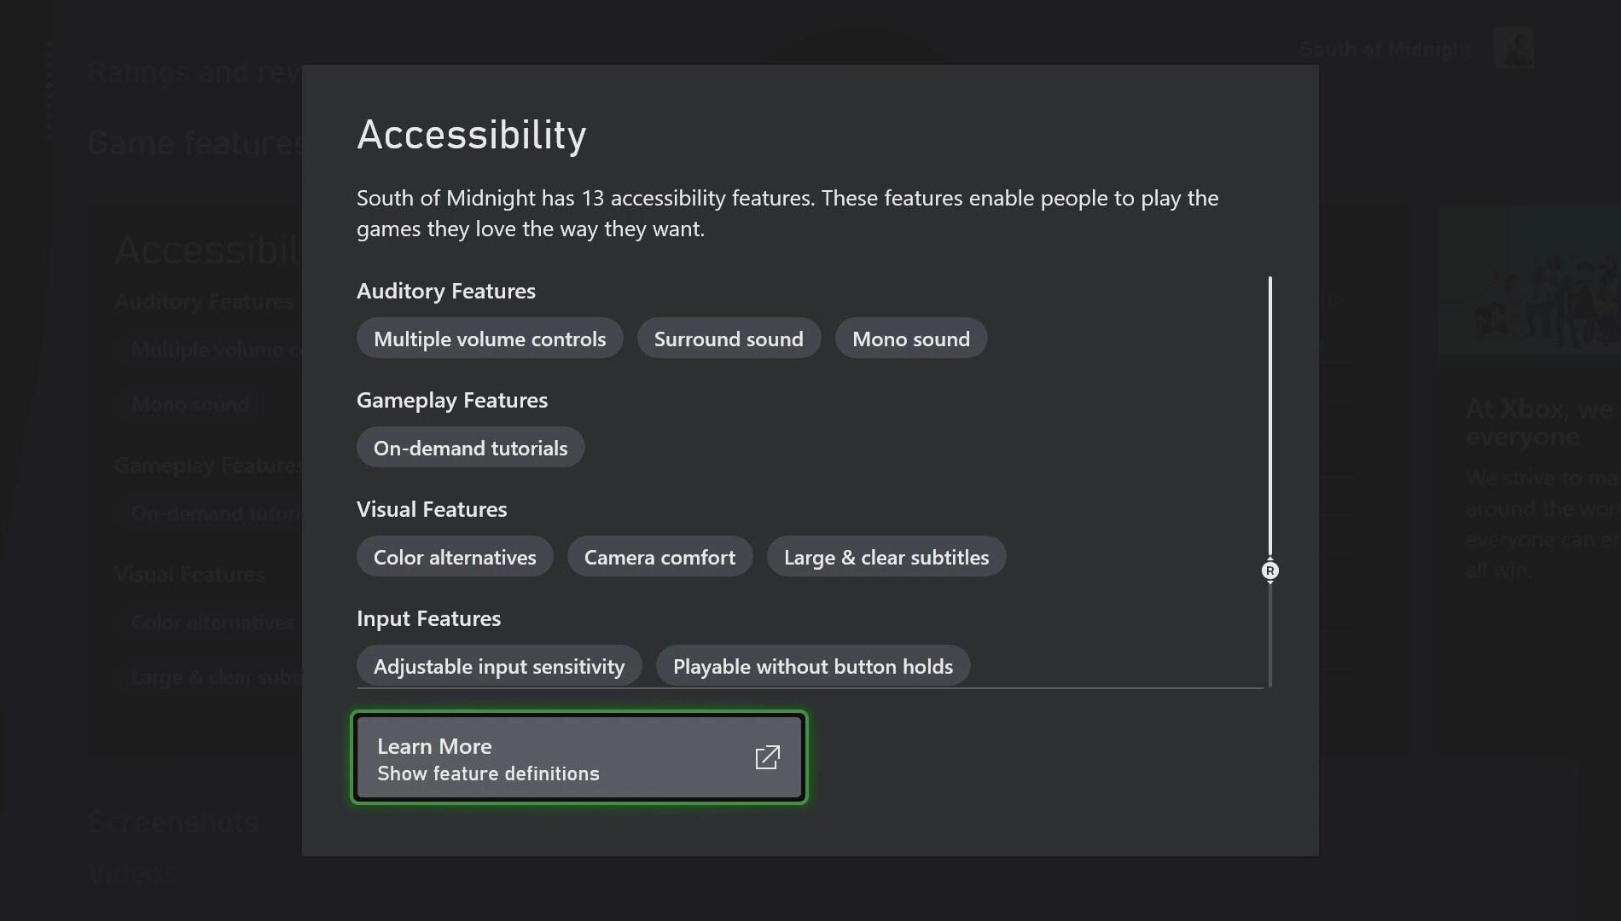Screen dimensions: 1621x921
Task: Toggle the Playable without button holds feature
Action: [x=812, y=666]
